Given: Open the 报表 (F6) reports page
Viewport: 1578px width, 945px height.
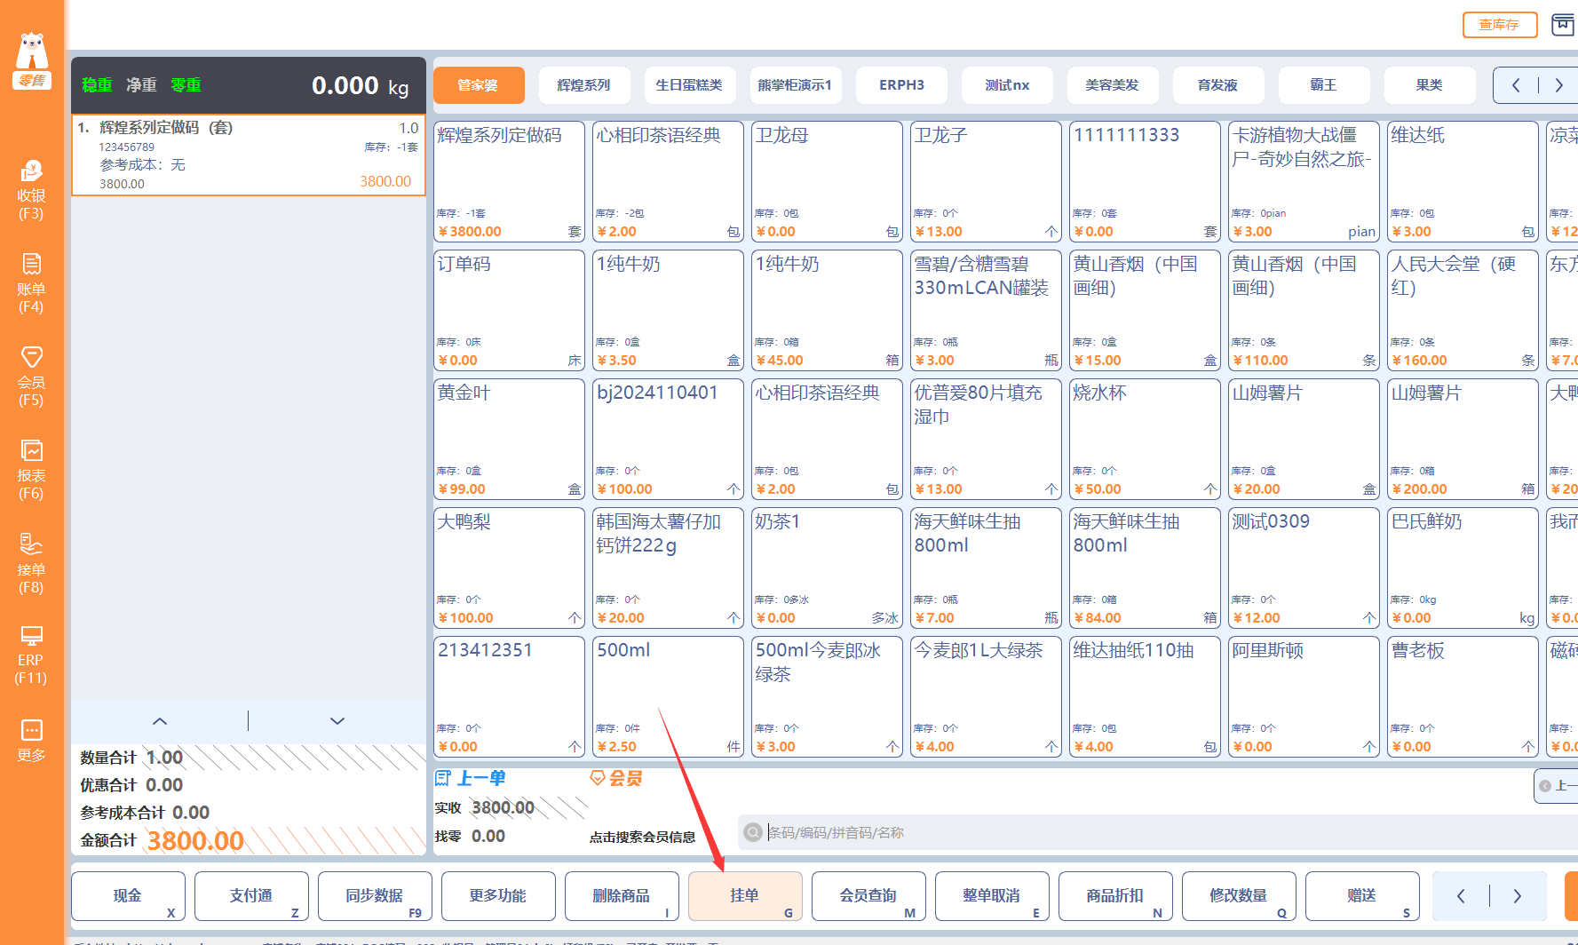Looking at the screenshot, I should tap(31, 470).
